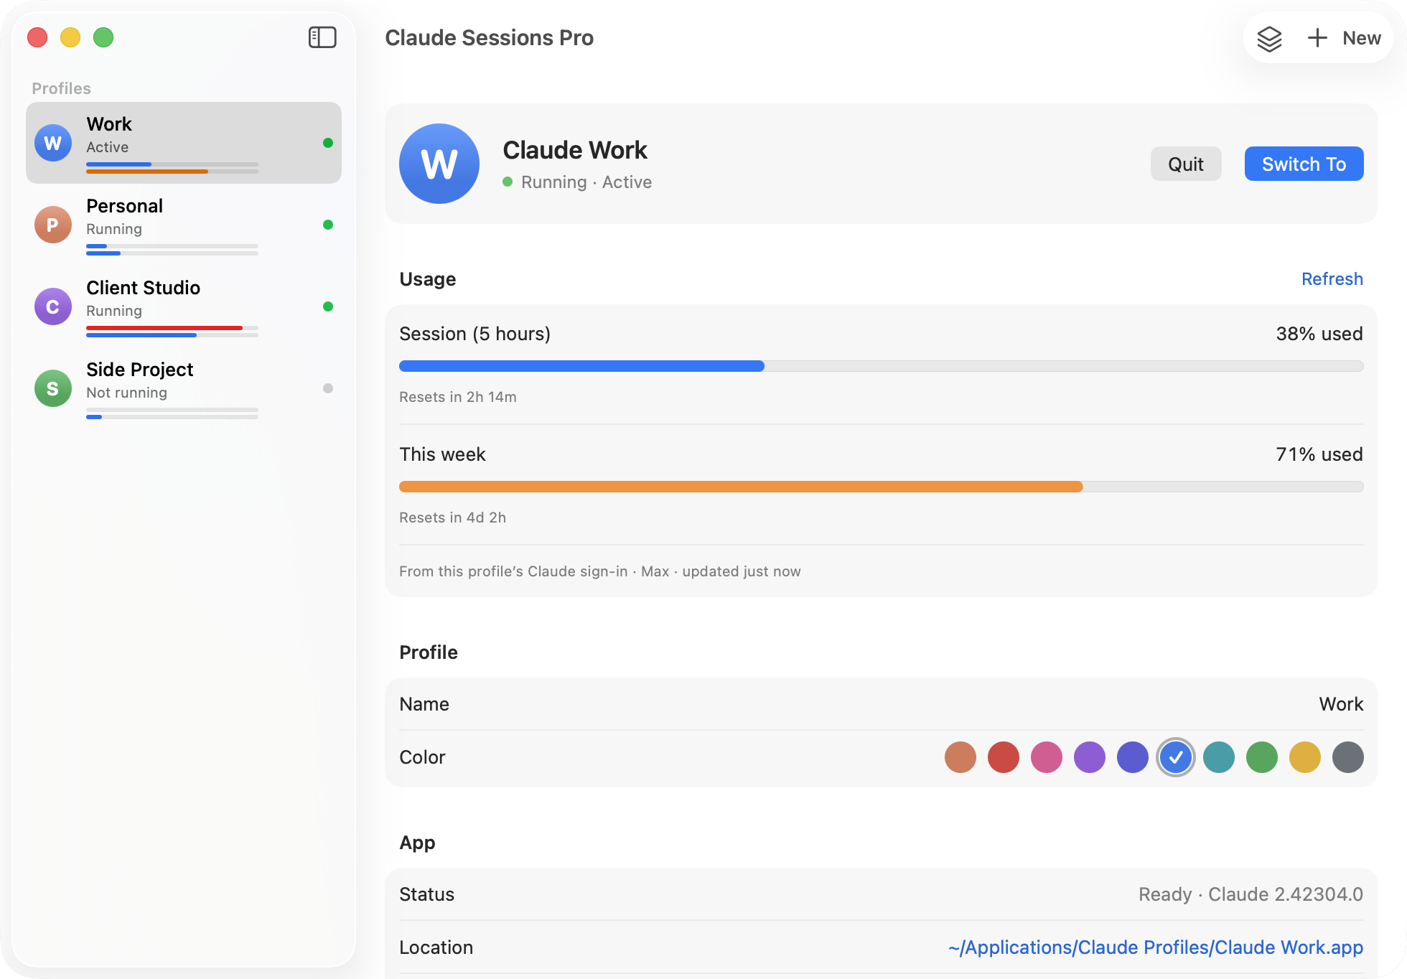
Task: Click the This week usage progress bar
Action: (882, 487)
